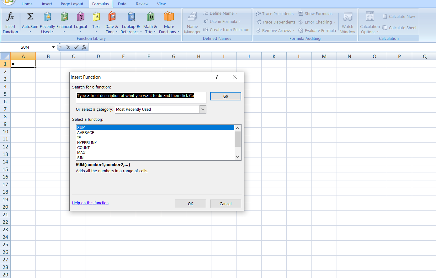Viewport: 436px width, 278px height.
Task: Open the Date & Time functions icon
Action: click(112, 17)
